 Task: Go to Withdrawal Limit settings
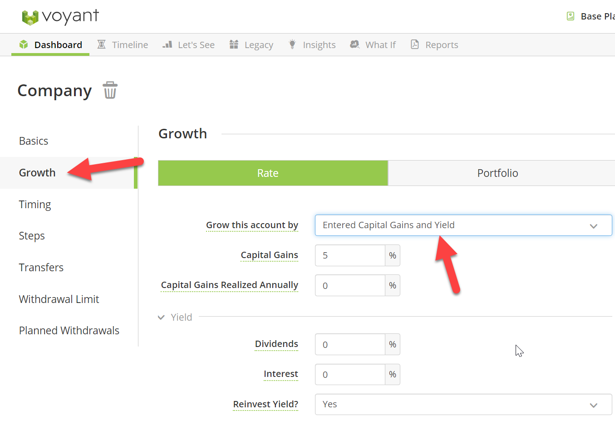tap(59, 299)
